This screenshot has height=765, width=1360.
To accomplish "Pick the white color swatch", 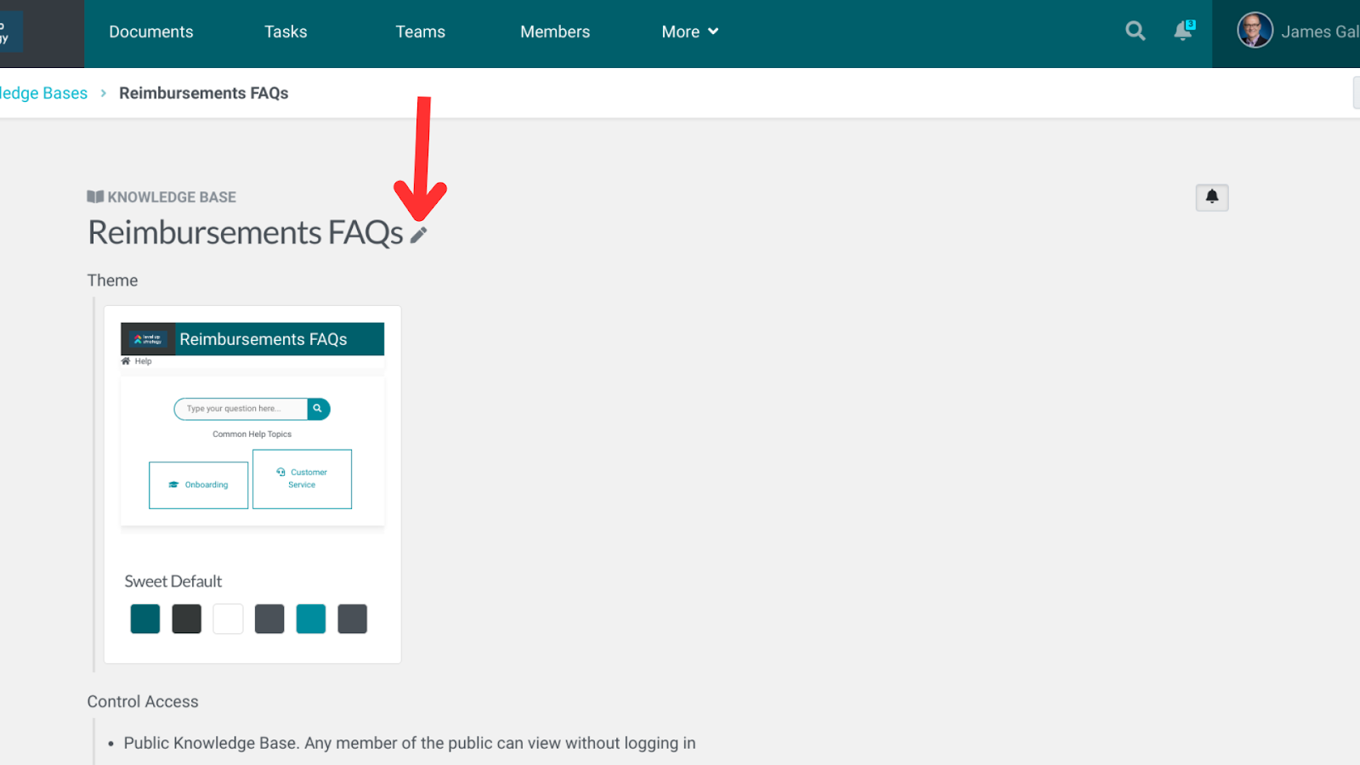I will pyautogui.click(x=228, y=619).
